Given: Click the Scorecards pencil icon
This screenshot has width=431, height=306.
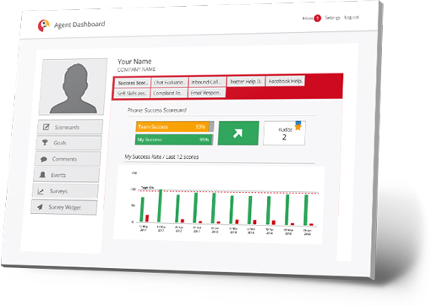Looking at the screenshot, I should 46,127.
